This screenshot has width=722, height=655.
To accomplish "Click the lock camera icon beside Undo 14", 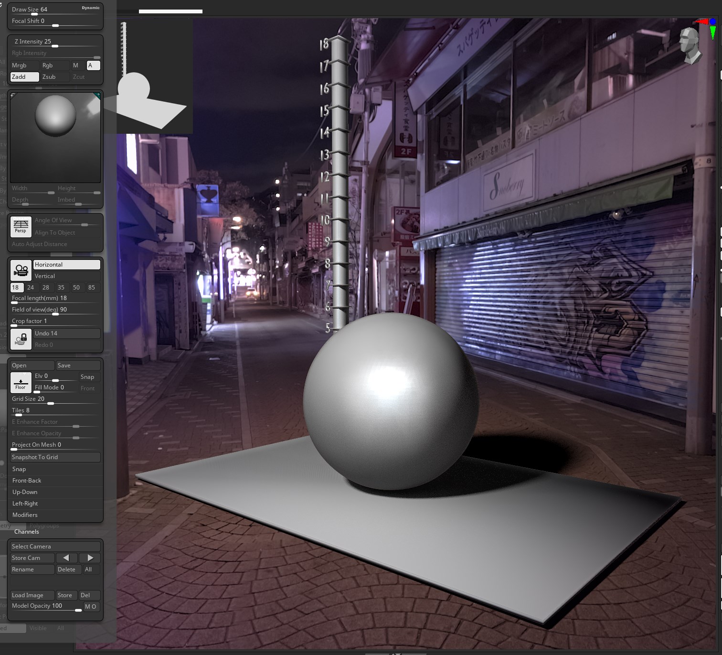I will tap(21, 339).
